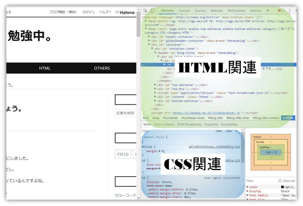
Task: Toggle the Show all checkbox
Action: 280,181
